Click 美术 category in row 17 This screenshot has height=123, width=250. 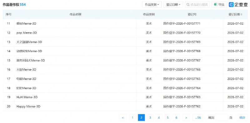point(149,79)
